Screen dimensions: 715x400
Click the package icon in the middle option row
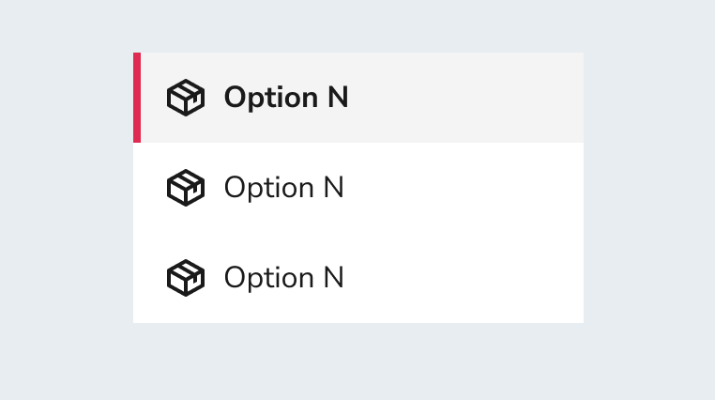point(186,188)
